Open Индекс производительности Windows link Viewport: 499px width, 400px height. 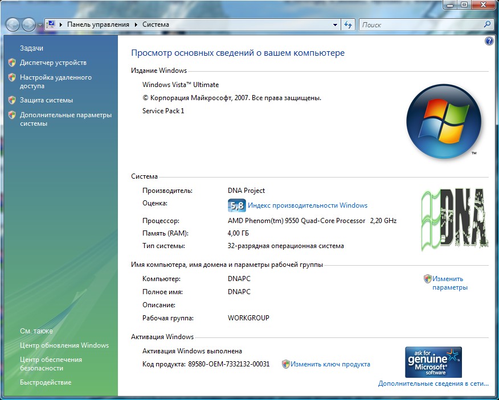[308, 205]
